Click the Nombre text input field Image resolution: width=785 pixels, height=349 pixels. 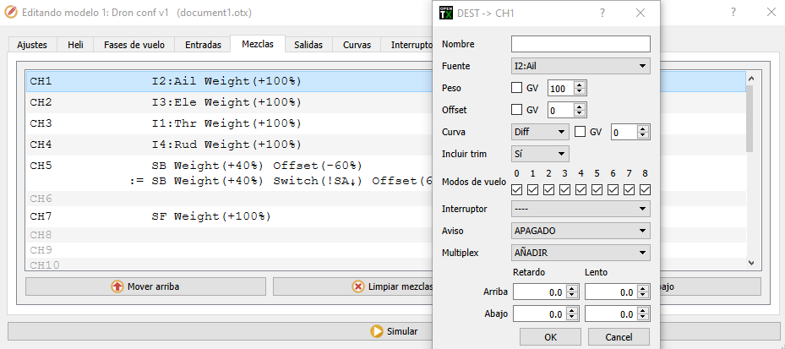click(581, 44)
